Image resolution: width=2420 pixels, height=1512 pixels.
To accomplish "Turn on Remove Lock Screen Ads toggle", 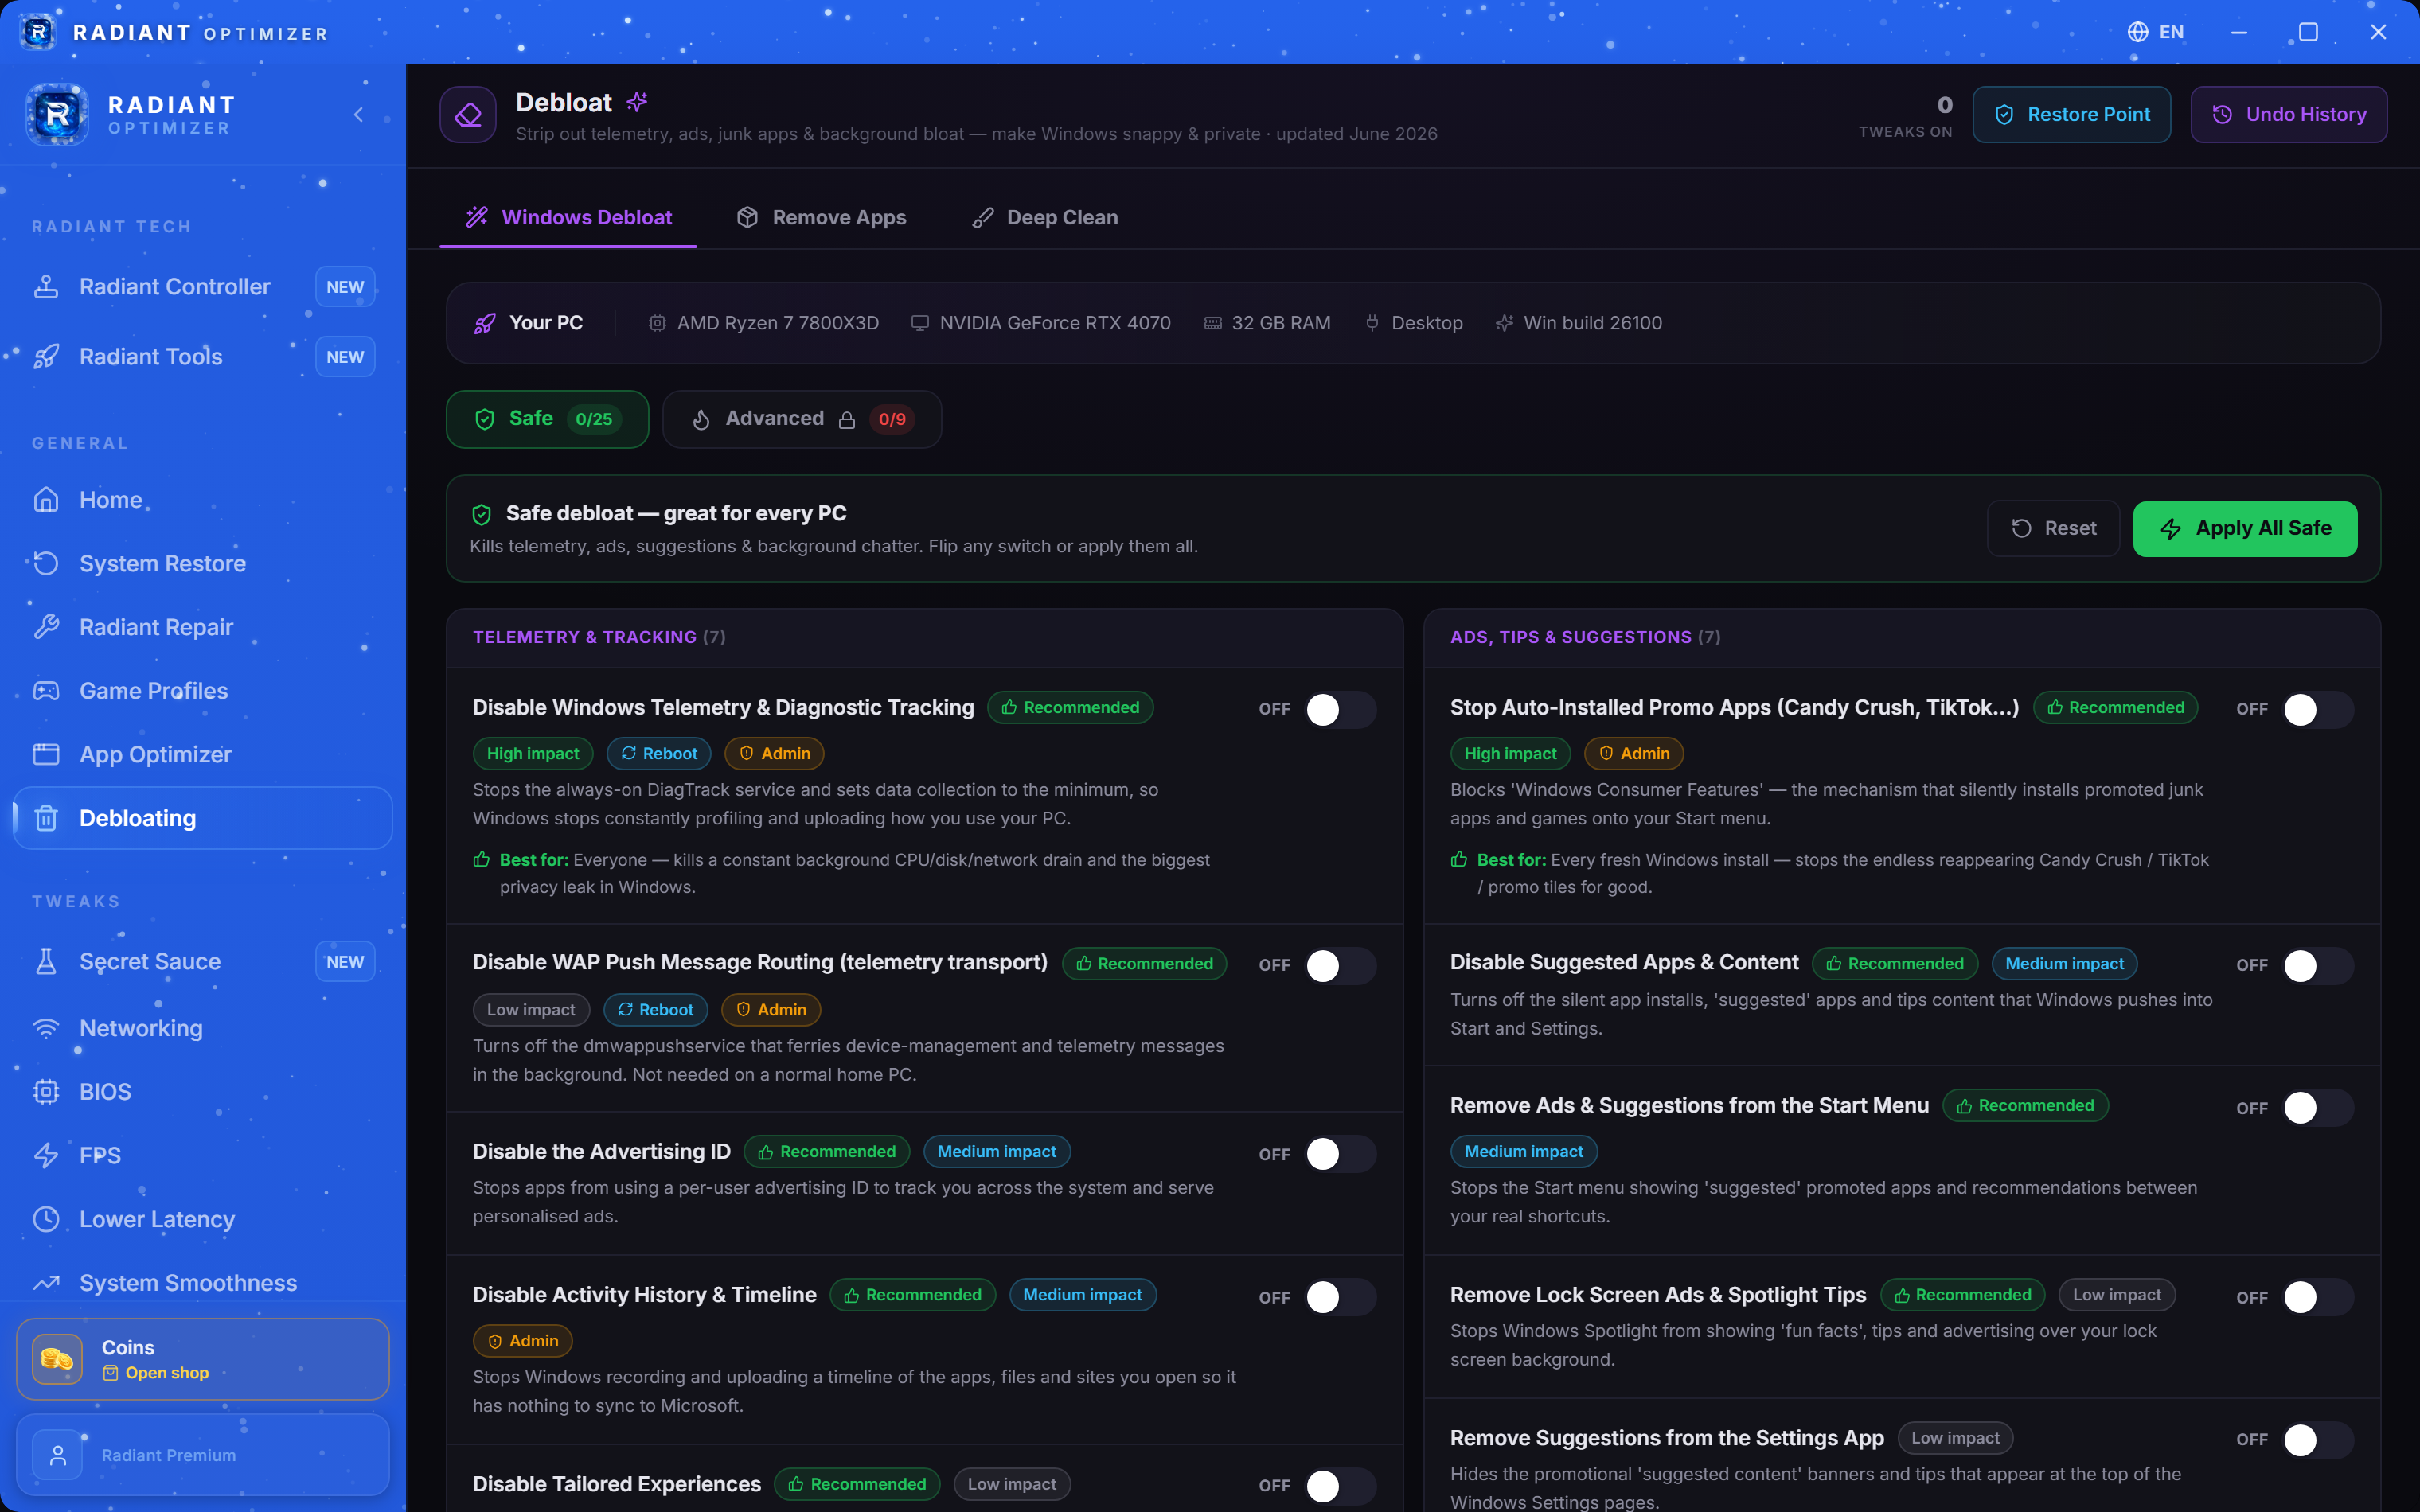I will point(2318,1297).
